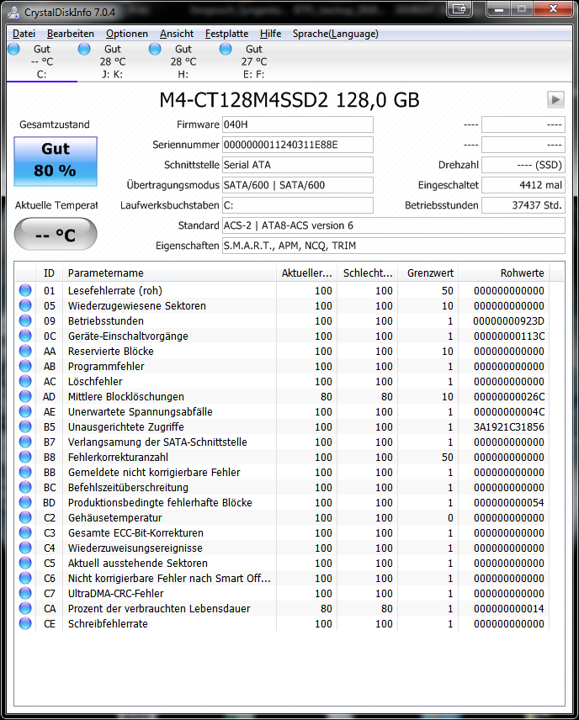The height and width of the screenshot is (720, 579).
Task: Click the Übertragungsmodus SATA/600 field
Action: [298, 185]
